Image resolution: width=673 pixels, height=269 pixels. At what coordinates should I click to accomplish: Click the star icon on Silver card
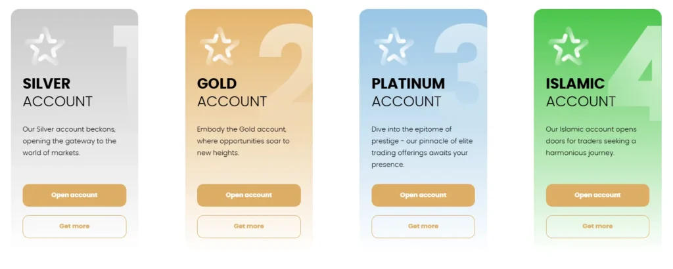tap(45, 47)
